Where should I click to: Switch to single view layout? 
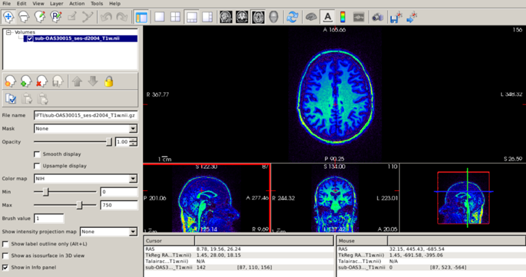click(x=159, y=17)
